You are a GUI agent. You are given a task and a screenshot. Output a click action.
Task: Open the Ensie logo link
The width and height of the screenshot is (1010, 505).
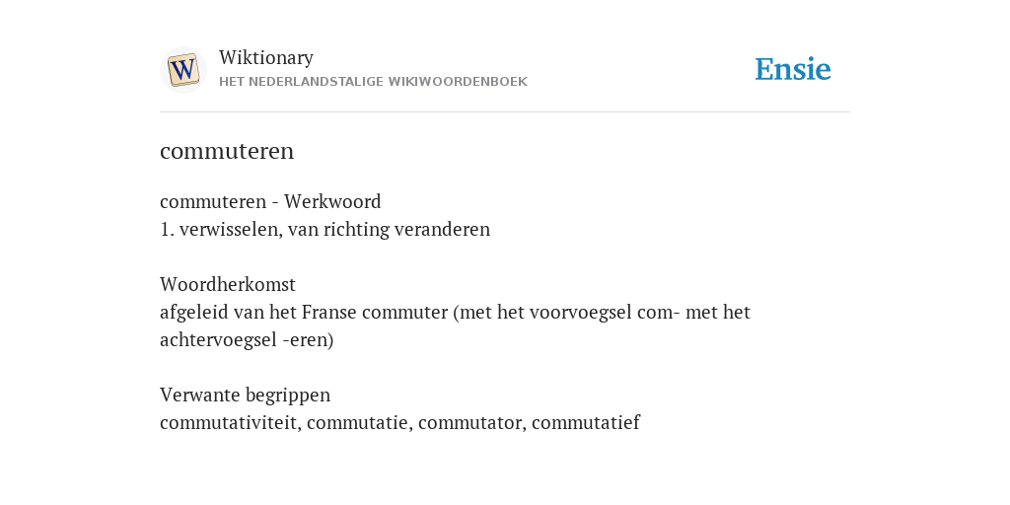pos(793,70)
